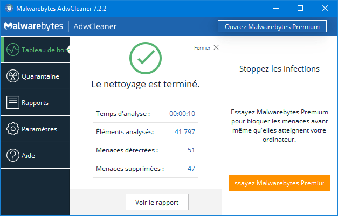
Task: Click Voir le rapport button
Action: pyautogui.click(x=157, y=202)
